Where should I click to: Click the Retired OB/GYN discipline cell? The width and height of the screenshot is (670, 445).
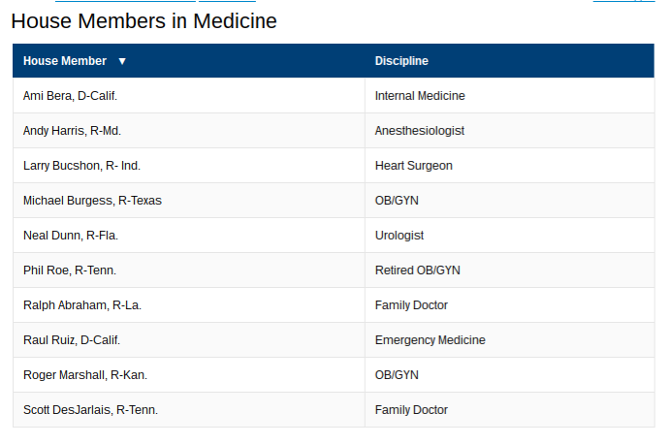click(510, 270)
